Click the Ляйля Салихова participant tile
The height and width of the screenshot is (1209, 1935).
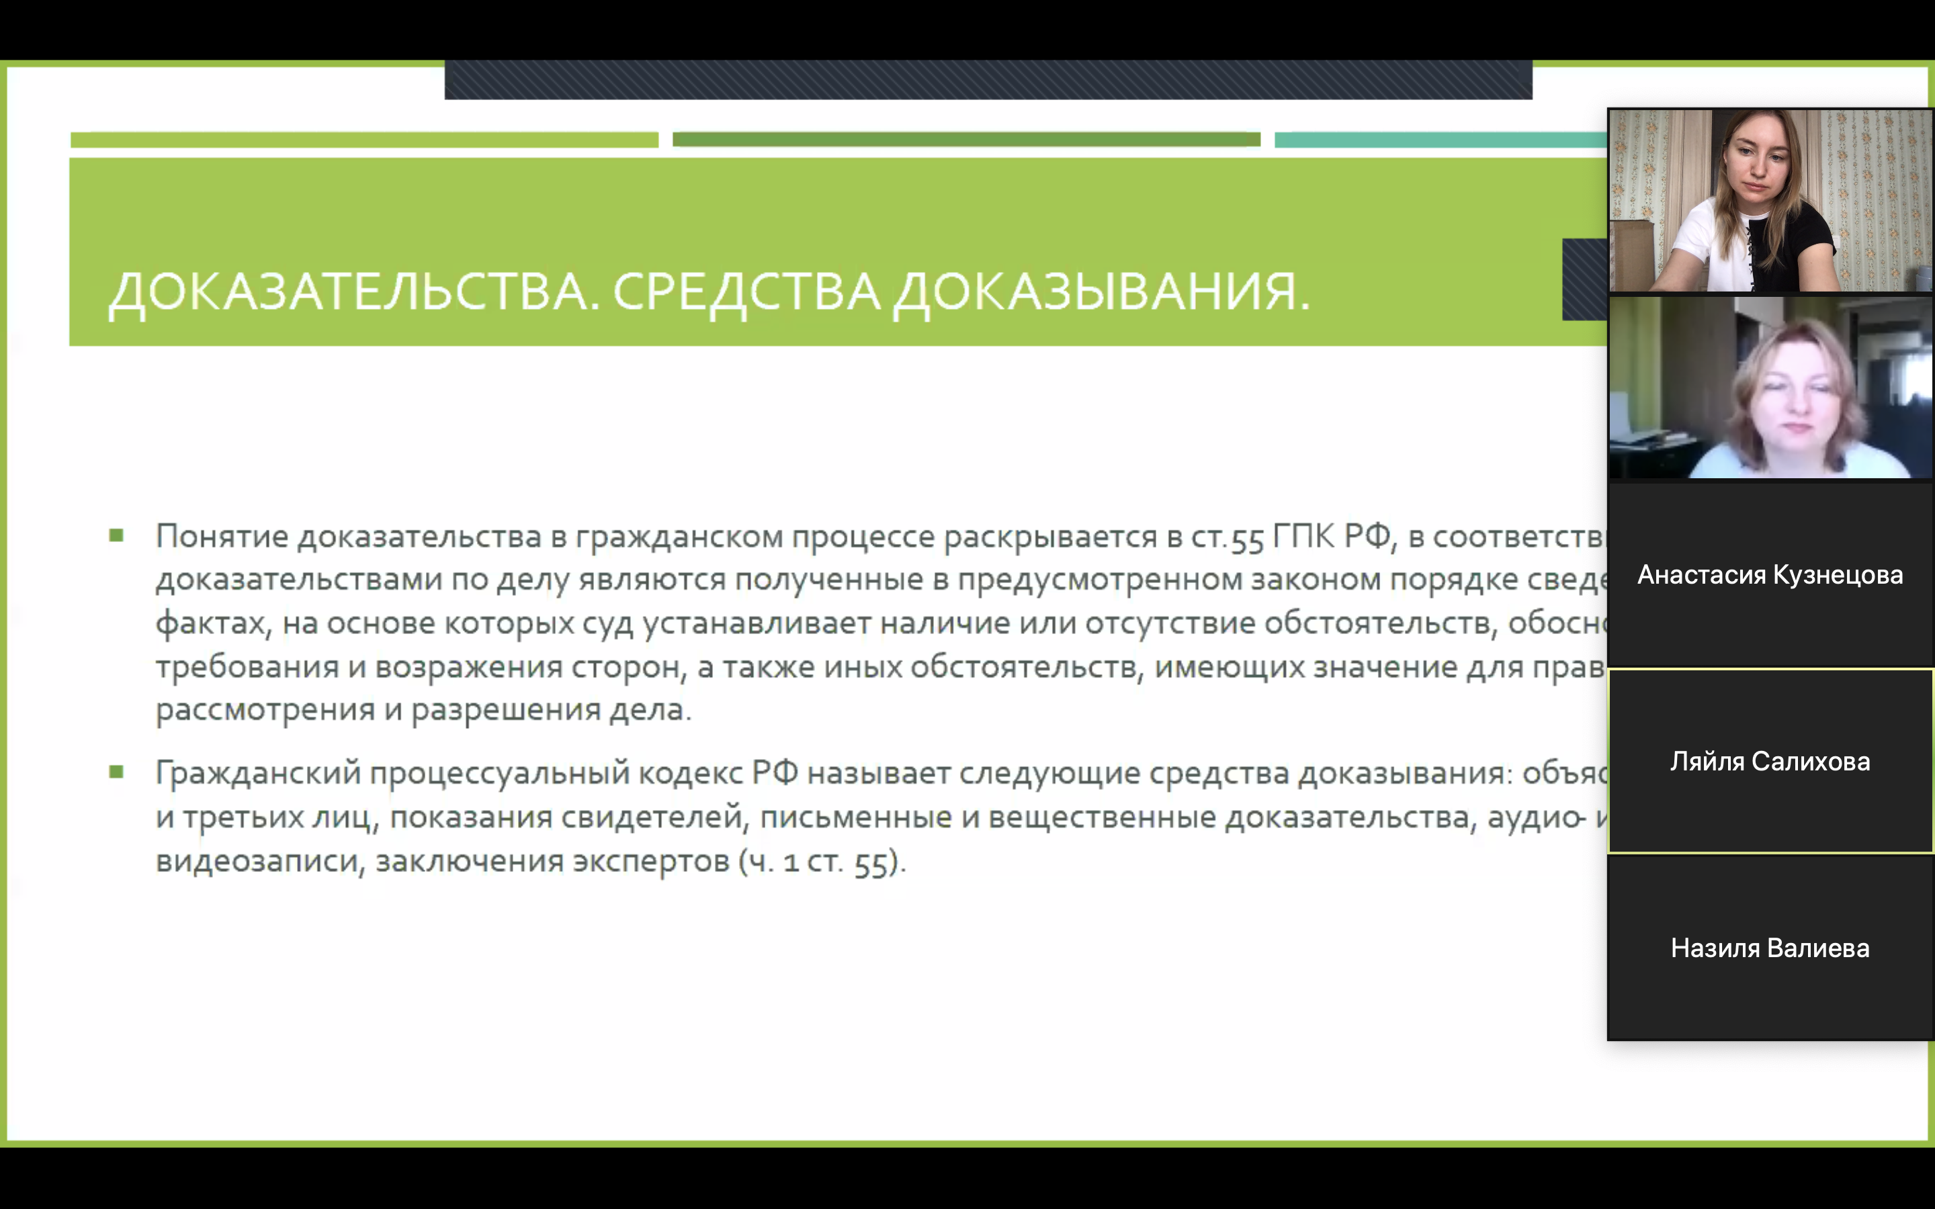1770,761
